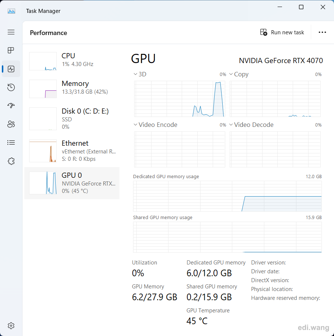The image size is (334, 336).
Task: Open the Details list page icon
Action: coord(11,142)
